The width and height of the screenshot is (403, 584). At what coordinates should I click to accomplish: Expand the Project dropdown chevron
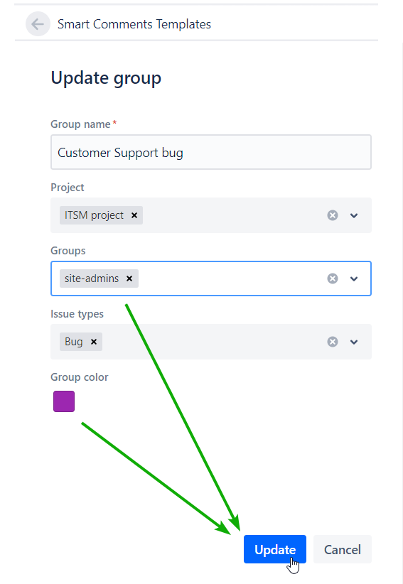tap(354, 215)
